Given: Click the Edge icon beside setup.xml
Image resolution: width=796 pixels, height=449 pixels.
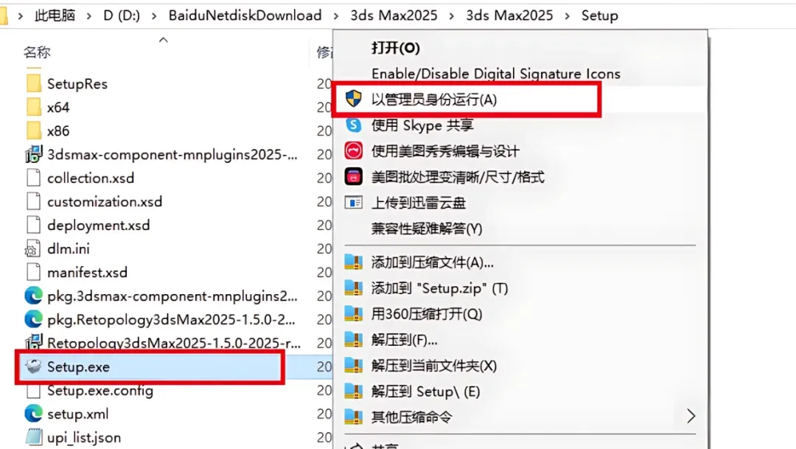Looking at the screenshot, I should [33, 414].
